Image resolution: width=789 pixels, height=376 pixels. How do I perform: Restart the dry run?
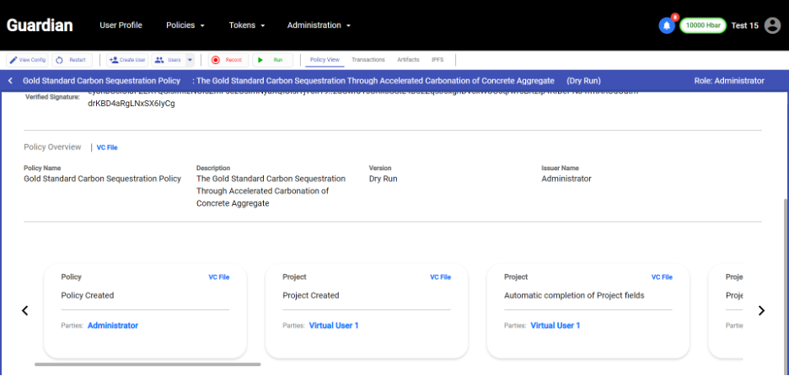pyautogui.click(x=72, y=60)
